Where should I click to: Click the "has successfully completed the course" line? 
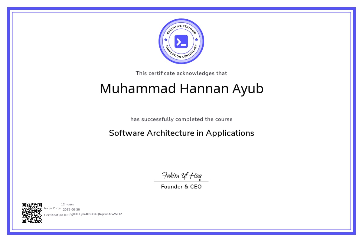[181, 119]
